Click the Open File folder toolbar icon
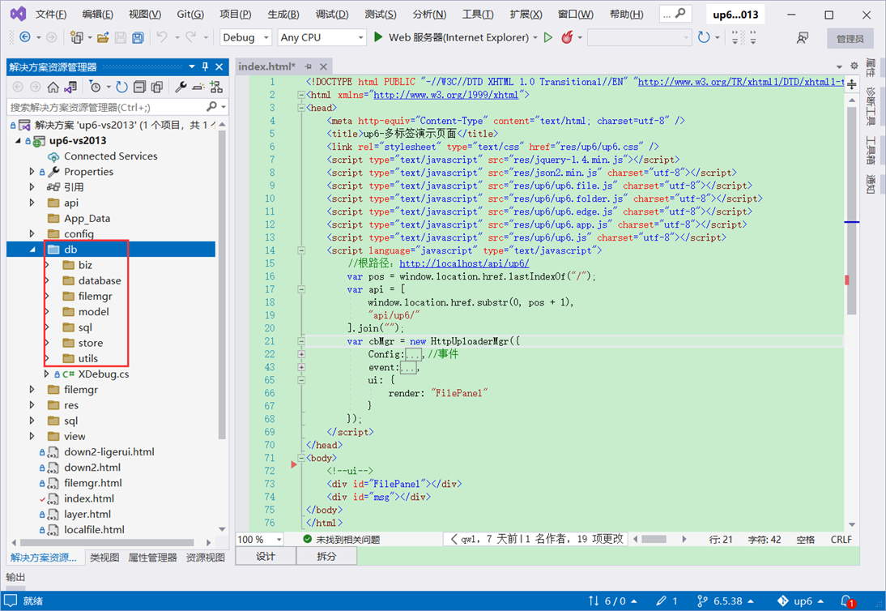The width and height of the screenshot is (886, 611). click(x=103, y=38)
